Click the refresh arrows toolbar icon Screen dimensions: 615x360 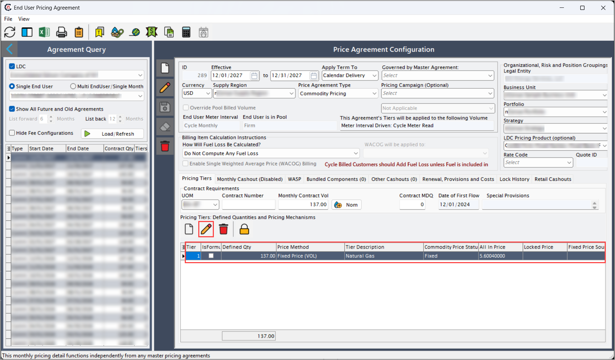(x=10, y=32)
